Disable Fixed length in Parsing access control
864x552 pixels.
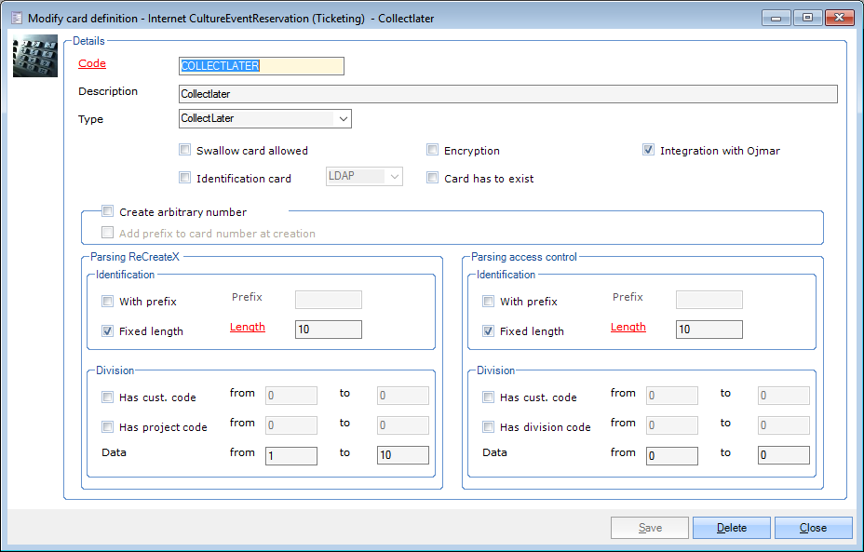(489, 330)
